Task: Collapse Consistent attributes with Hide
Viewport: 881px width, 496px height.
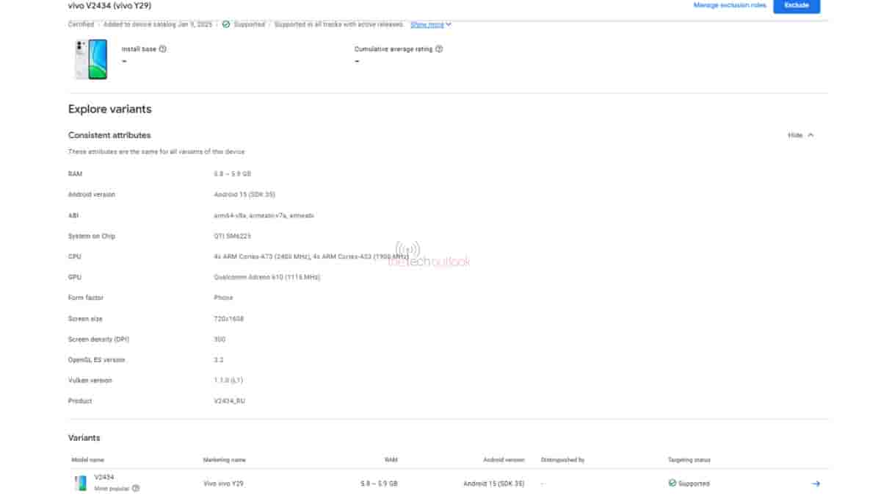Action: pyautogui.click(x=795, y=135)
